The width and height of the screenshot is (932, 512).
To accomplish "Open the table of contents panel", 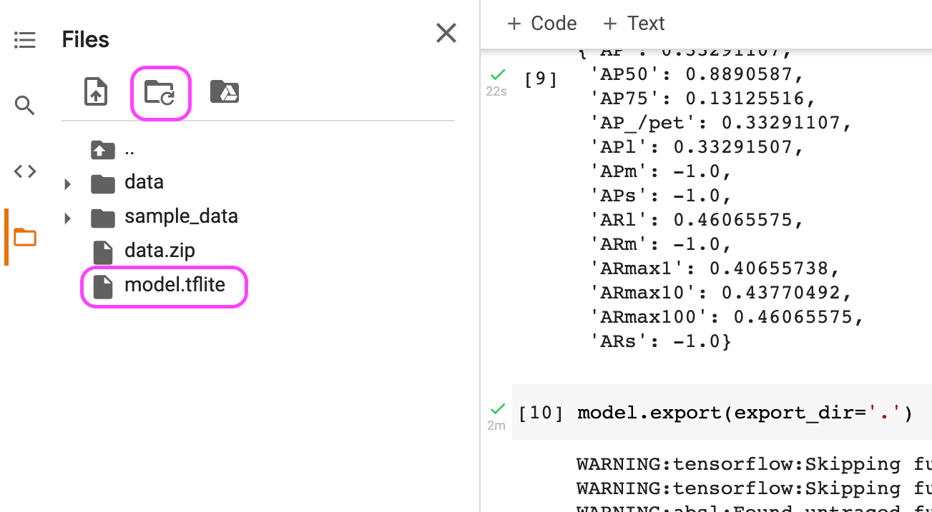I will point(24,40).
